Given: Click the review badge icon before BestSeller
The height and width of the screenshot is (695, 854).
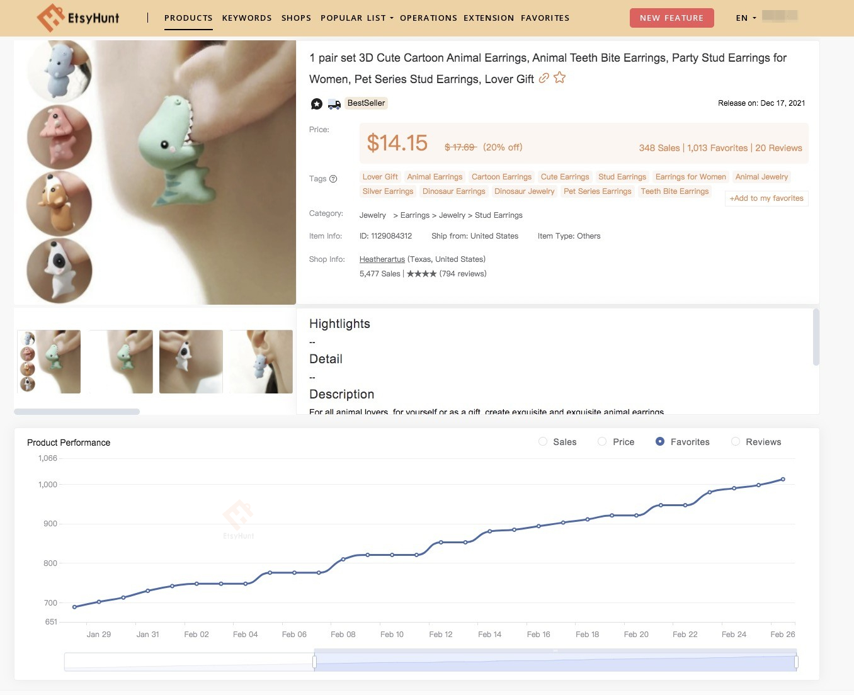Looking at the screenshot, I should [x=317, y=103].
